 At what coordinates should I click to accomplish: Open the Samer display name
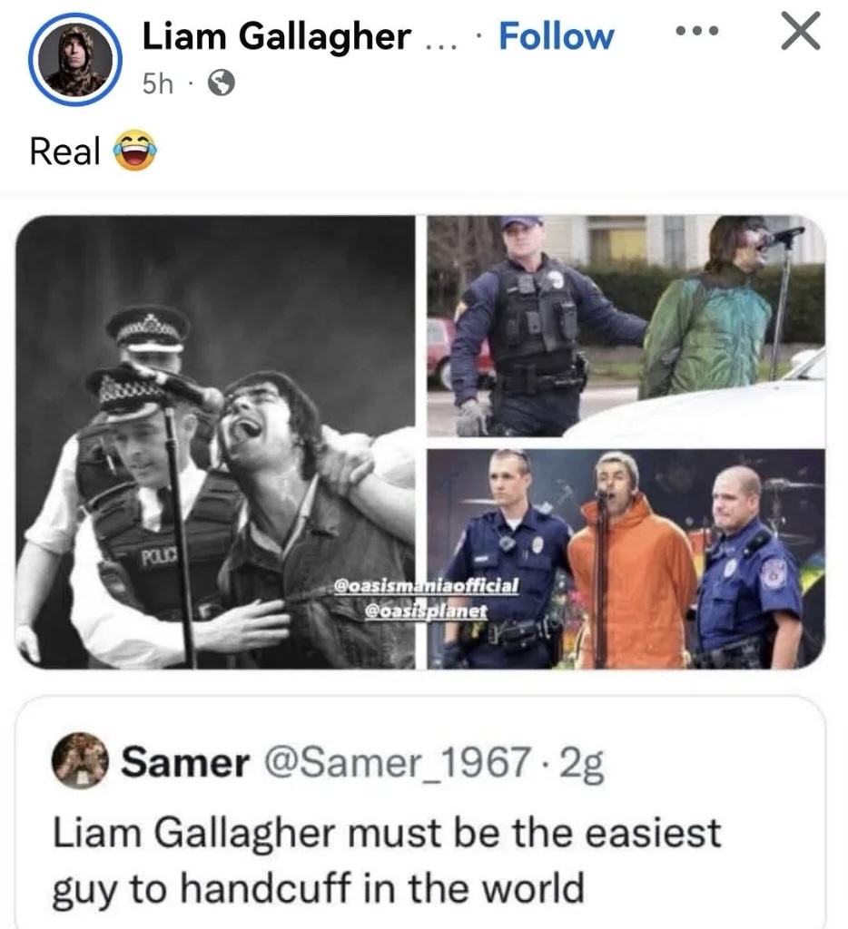[185, 762]
